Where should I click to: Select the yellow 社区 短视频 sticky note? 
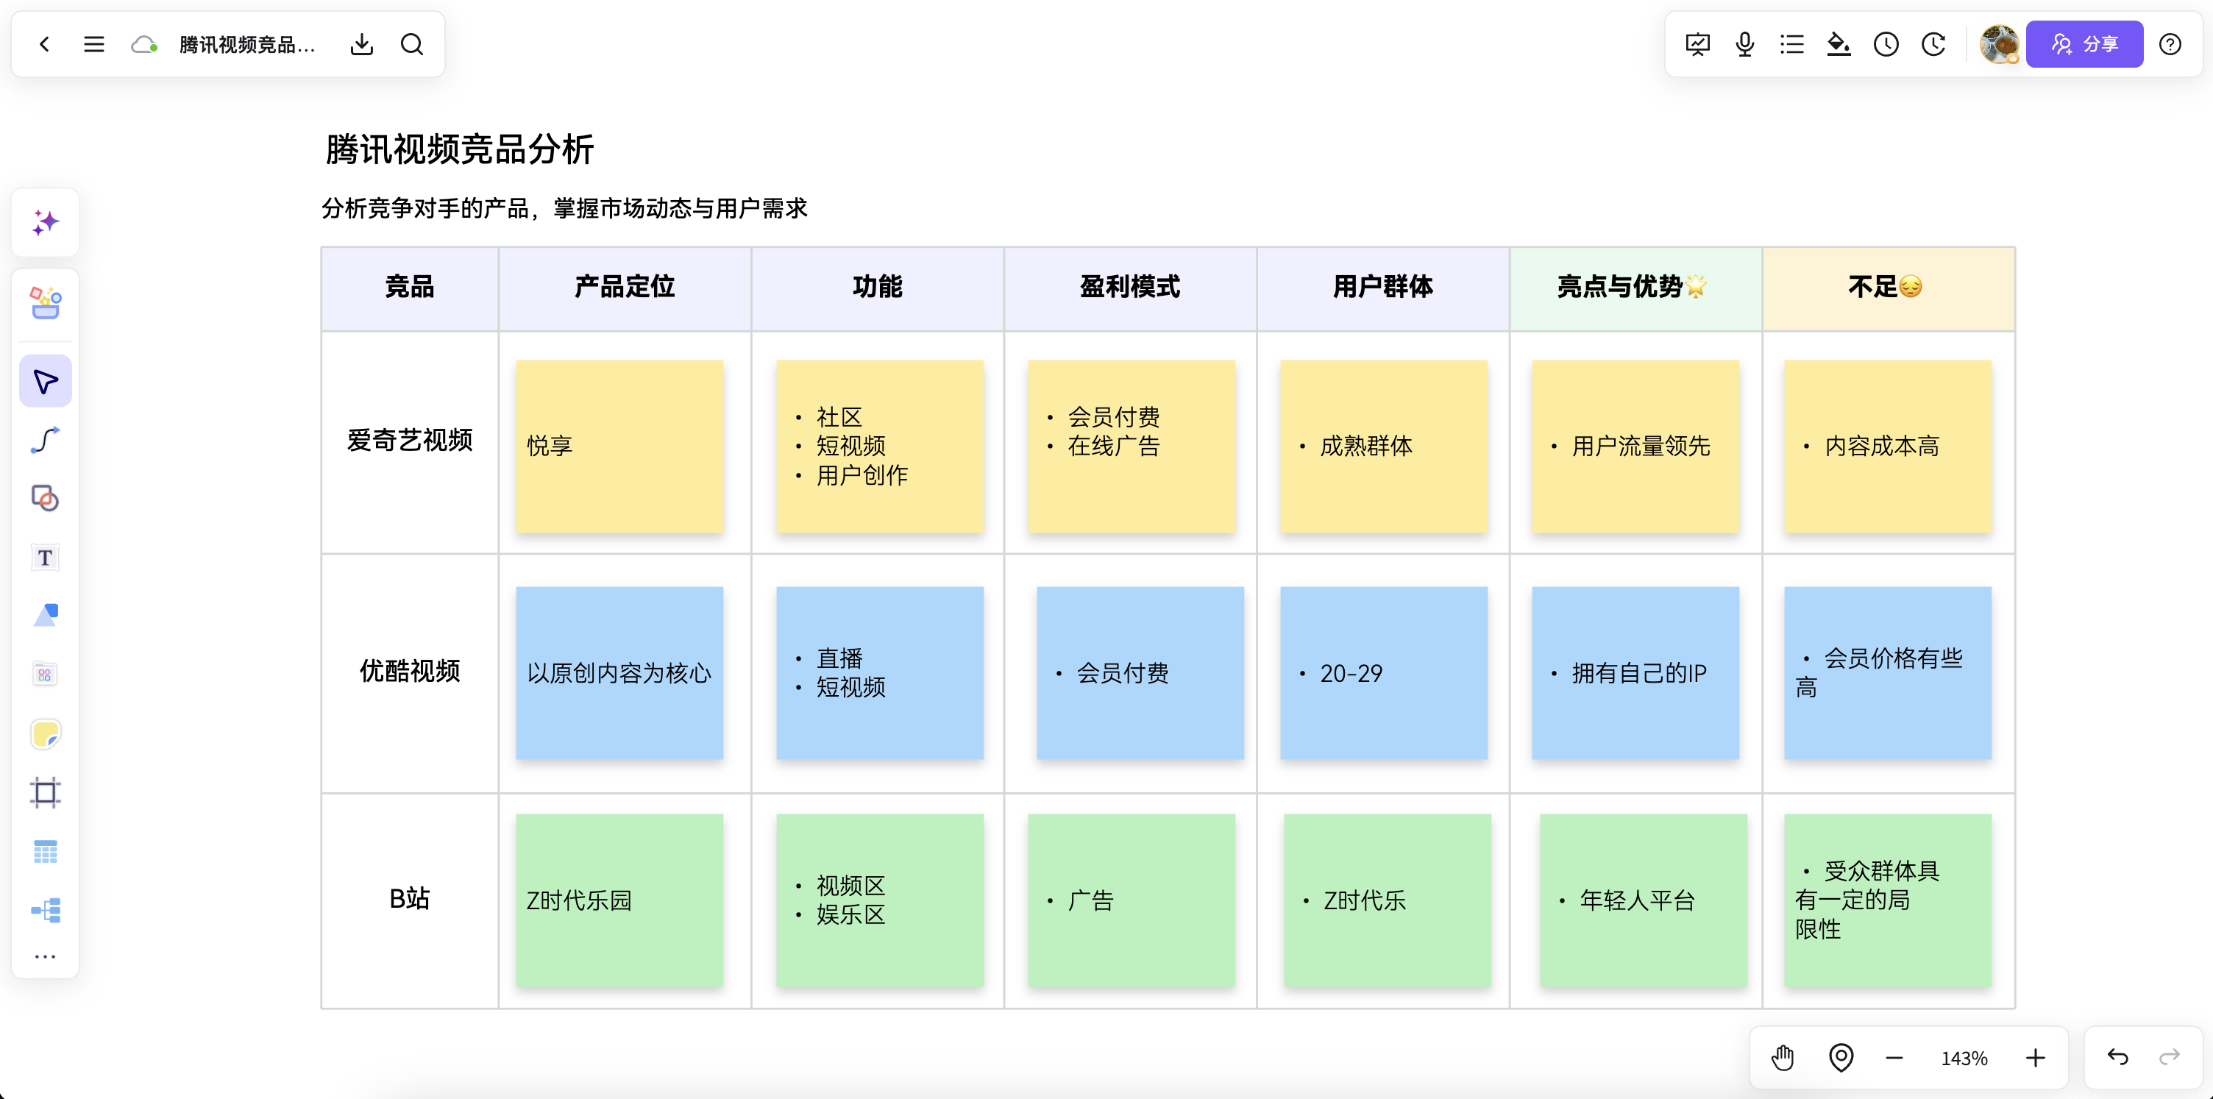880,446
